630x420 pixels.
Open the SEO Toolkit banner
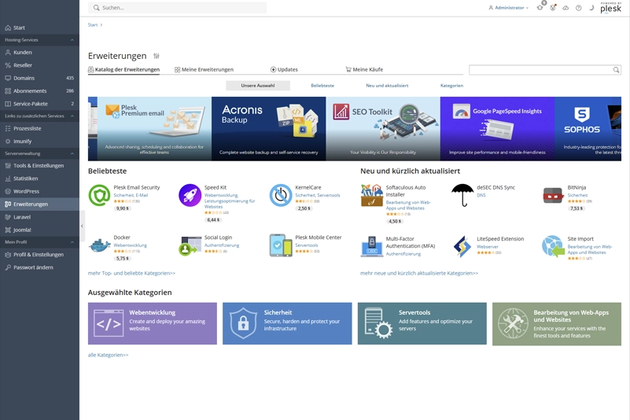(x=383, y=129)
